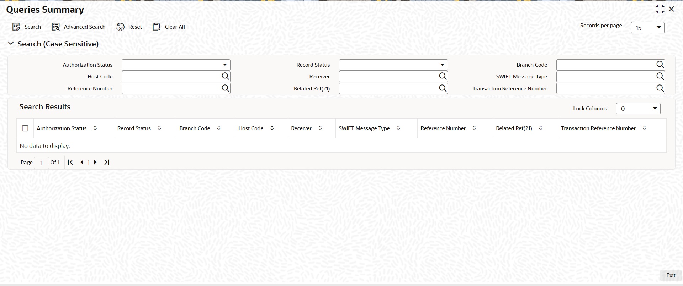The width and height of the screenshot is (683, 286).
Task: Click the Authorization Status column header text
Action: click(62, 128)
